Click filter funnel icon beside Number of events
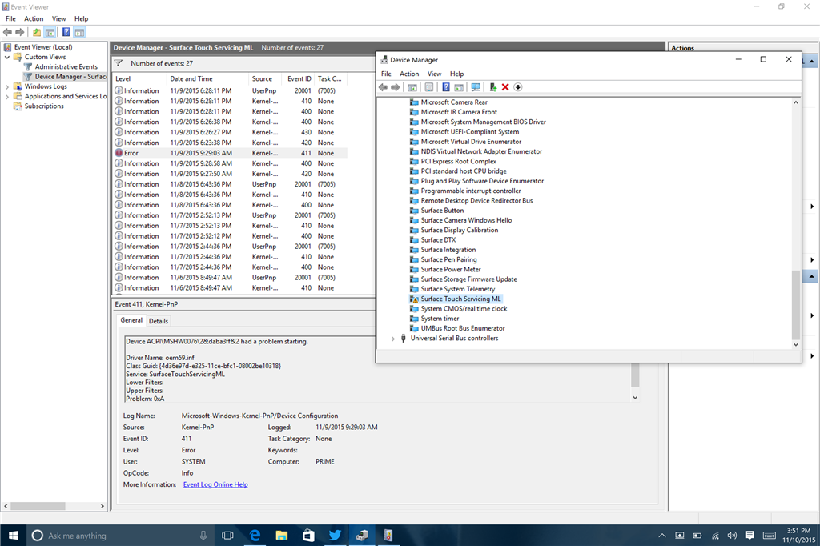 pos(119,63)
